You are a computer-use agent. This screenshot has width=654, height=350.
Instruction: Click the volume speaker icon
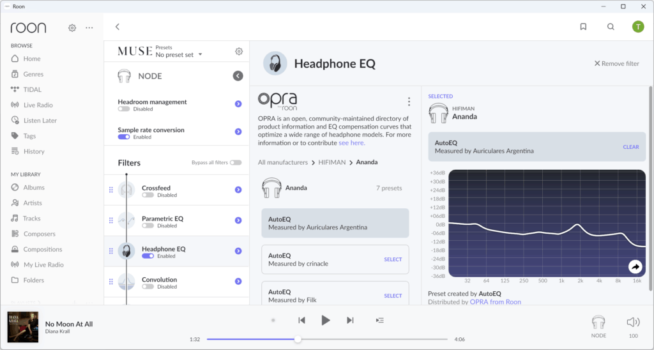633,322
